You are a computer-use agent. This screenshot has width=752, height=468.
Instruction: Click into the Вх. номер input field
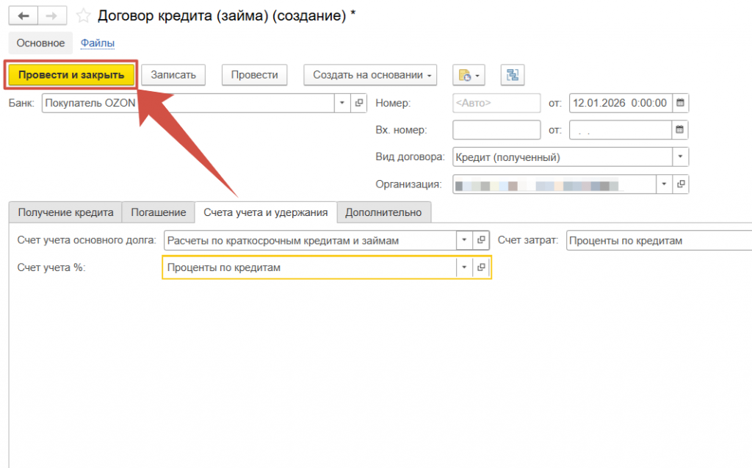coord(496,130)
